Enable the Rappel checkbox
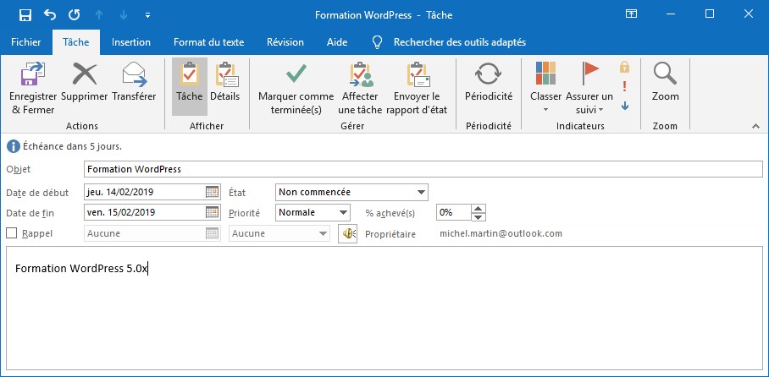 [12, 234]
